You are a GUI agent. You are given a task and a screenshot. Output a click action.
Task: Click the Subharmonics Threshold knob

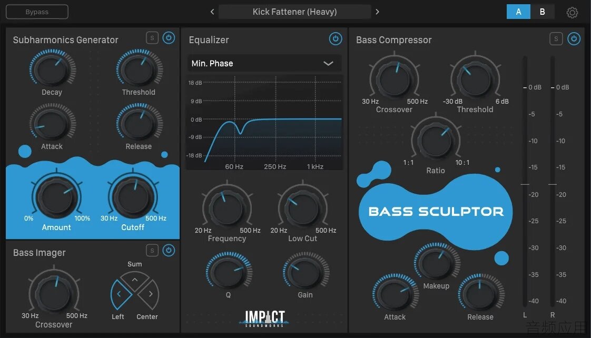tap(140, 69)
